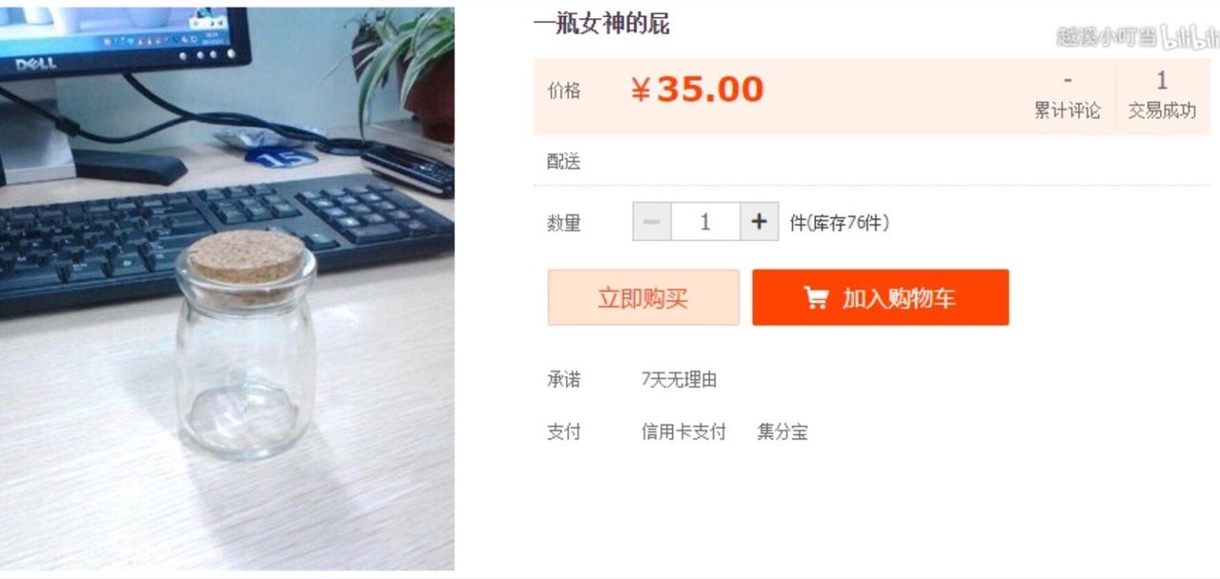Open 交易成功 transaction count

click(1162, 96)
